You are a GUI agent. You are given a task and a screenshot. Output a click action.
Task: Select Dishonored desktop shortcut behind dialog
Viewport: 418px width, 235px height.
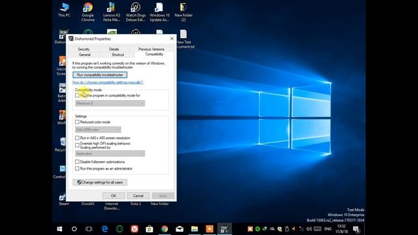coord(62,37)
